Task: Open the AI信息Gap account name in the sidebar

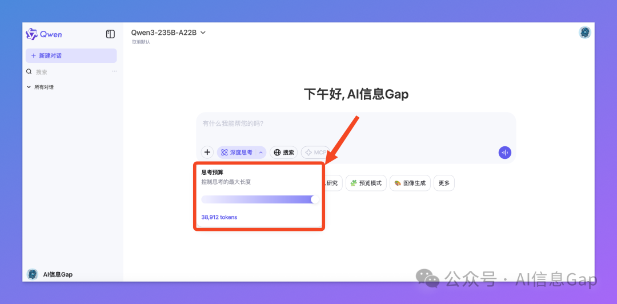Action: [58, 274]
